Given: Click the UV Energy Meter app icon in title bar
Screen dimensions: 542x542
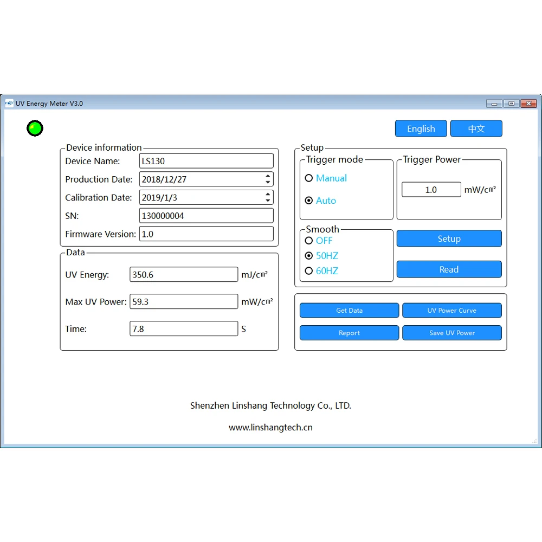Looking at the screenshot, I should (9, 104).
